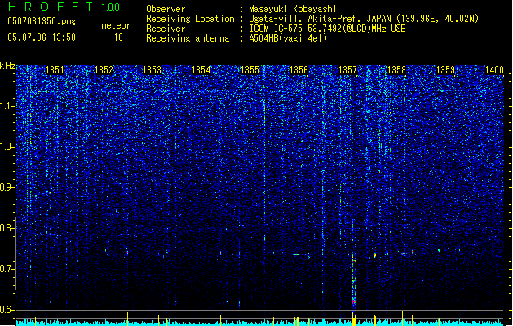Click the 1351 time marker label
513x326 pixels.
[55, 70]
